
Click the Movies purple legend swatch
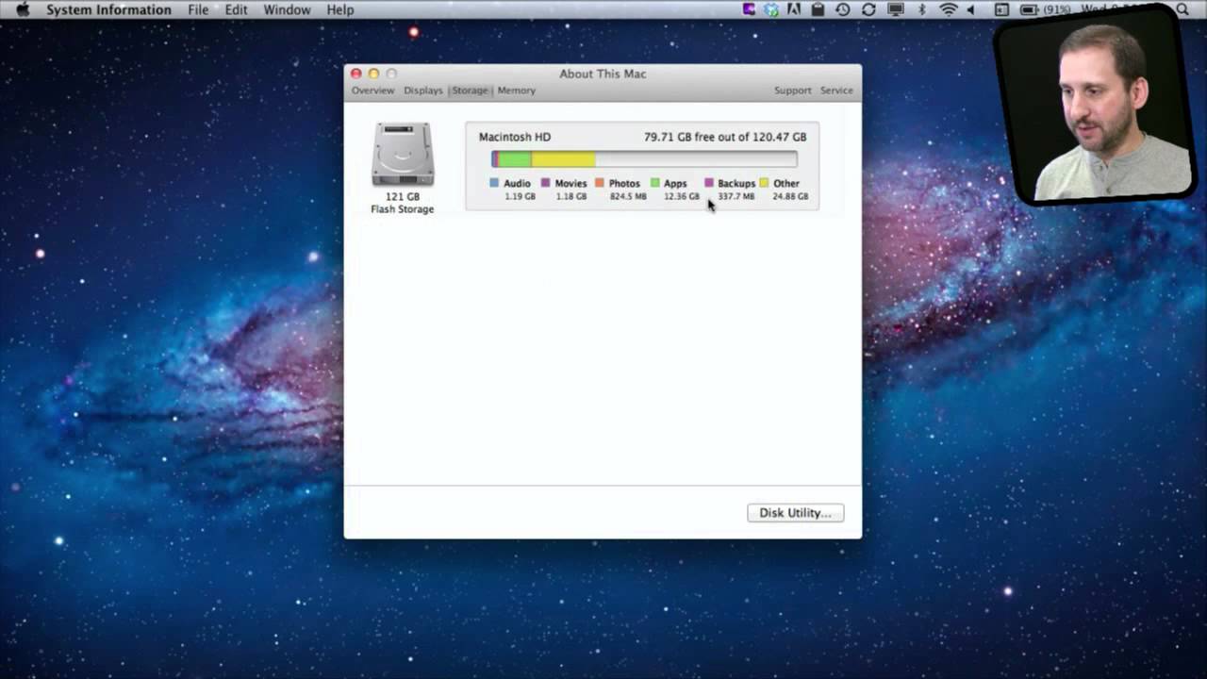pyautogui.click(x=545, y=183)
